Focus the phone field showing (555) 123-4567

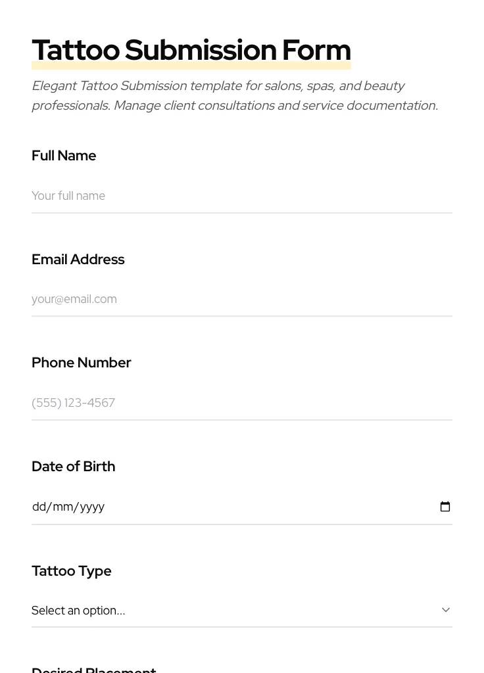tap(241, 403)
